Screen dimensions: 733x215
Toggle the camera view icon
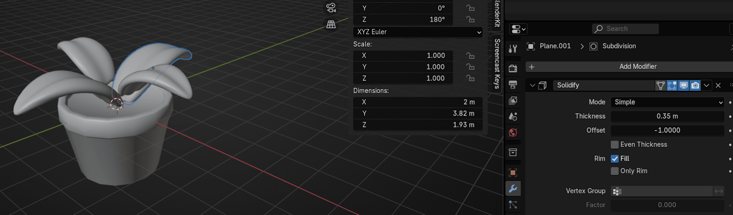[331, 8]
